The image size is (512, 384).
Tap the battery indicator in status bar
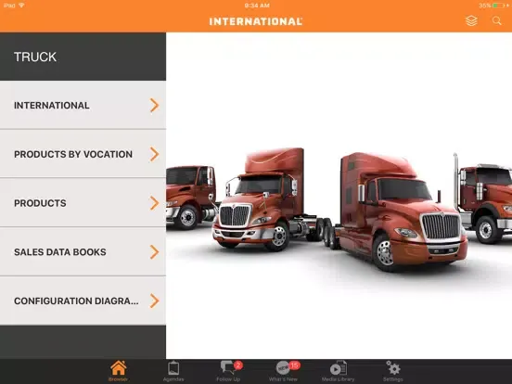tap(499, 6)
